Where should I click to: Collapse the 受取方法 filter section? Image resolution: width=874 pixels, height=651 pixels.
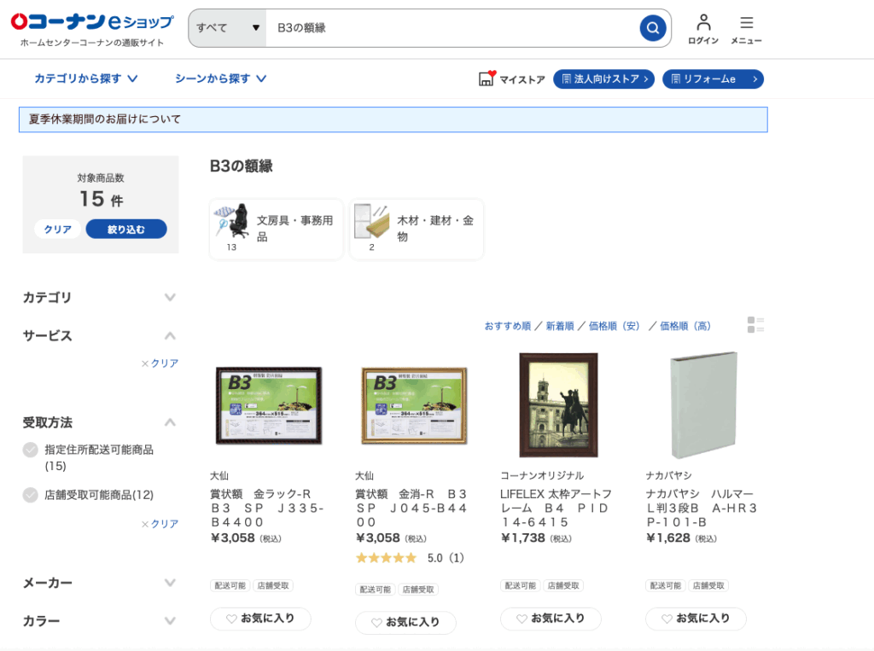coord(170,422)
